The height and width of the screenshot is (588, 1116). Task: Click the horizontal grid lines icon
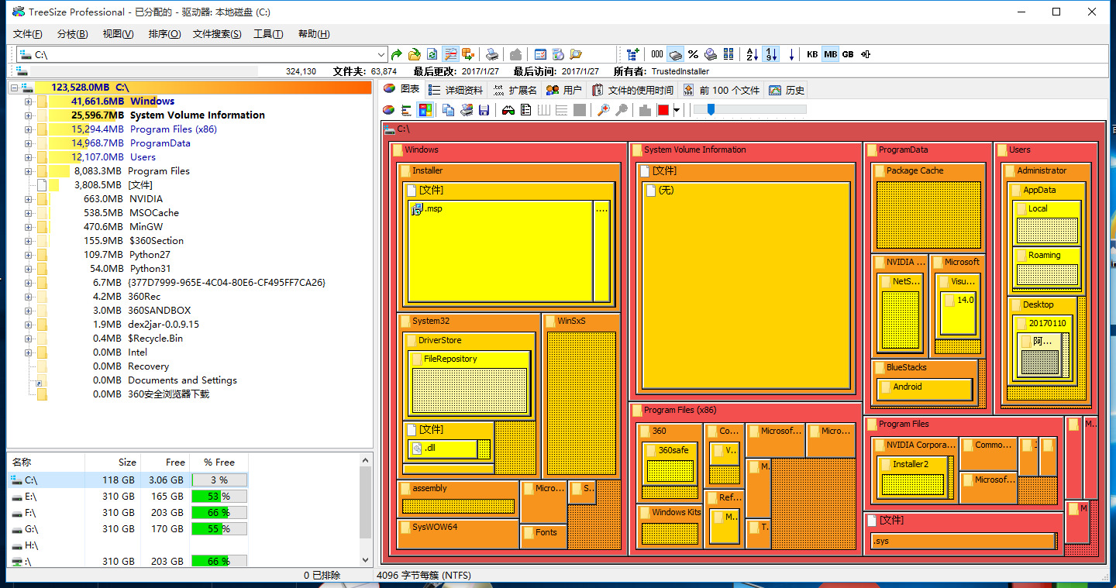[x=562, y=110]
